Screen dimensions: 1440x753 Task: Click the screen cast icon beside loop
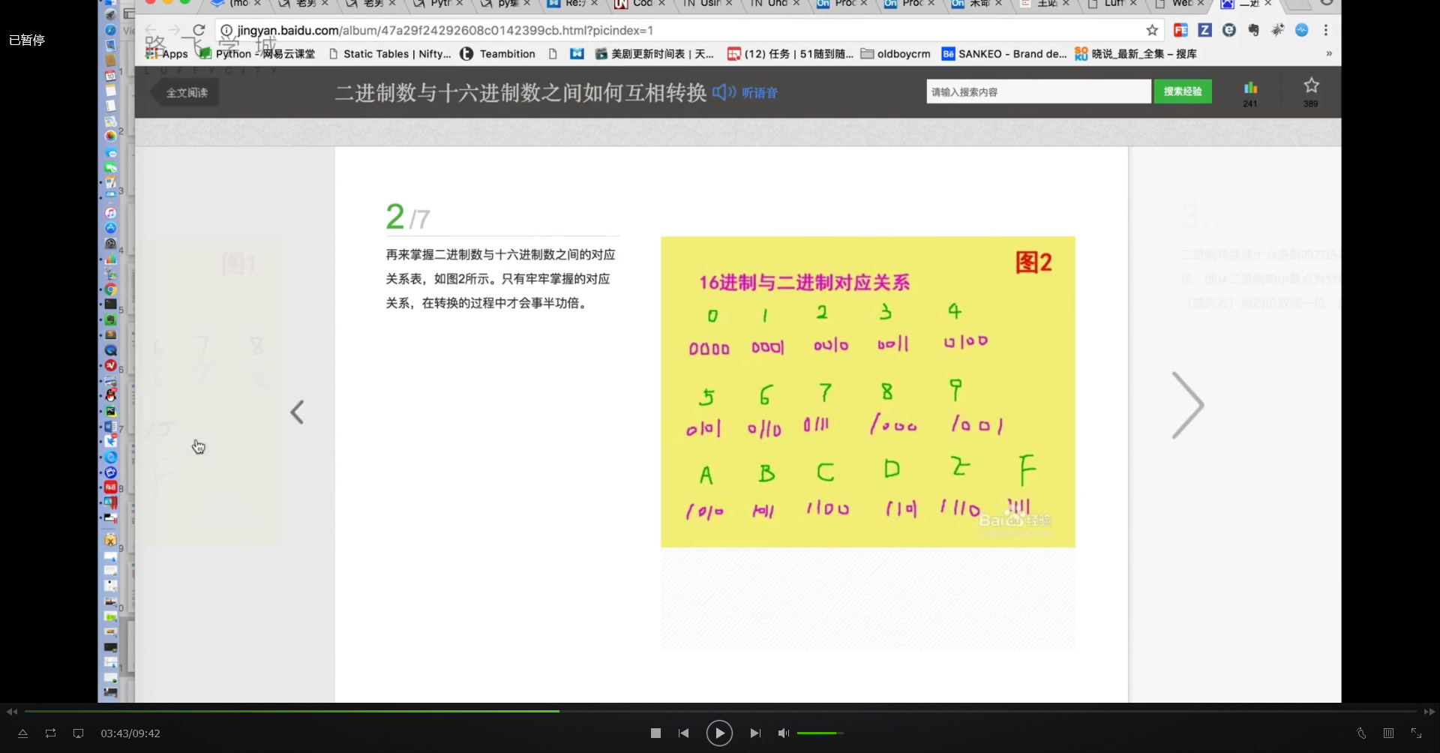coord(78,733)
